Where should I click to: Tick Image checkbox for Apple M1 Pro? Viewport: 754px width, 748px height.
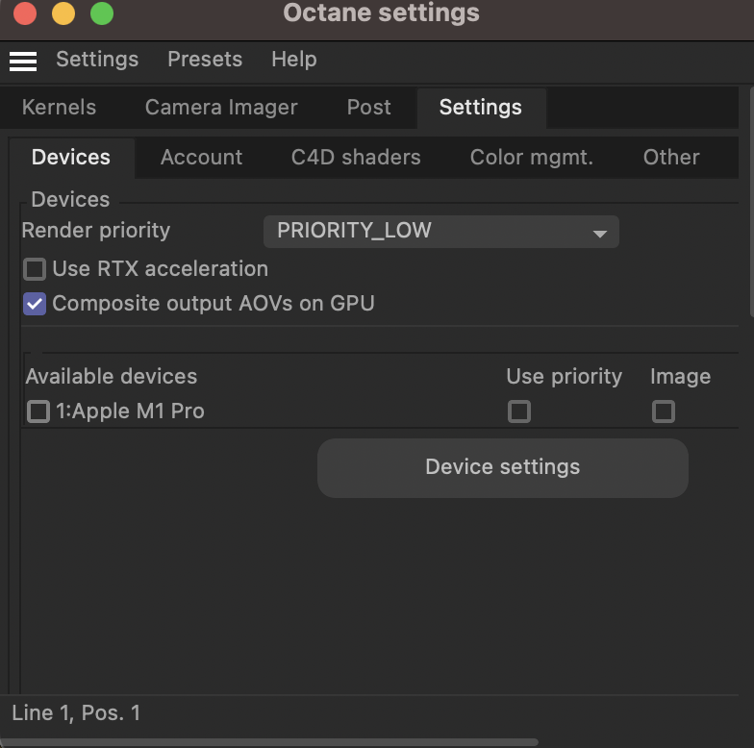[664, 411]
